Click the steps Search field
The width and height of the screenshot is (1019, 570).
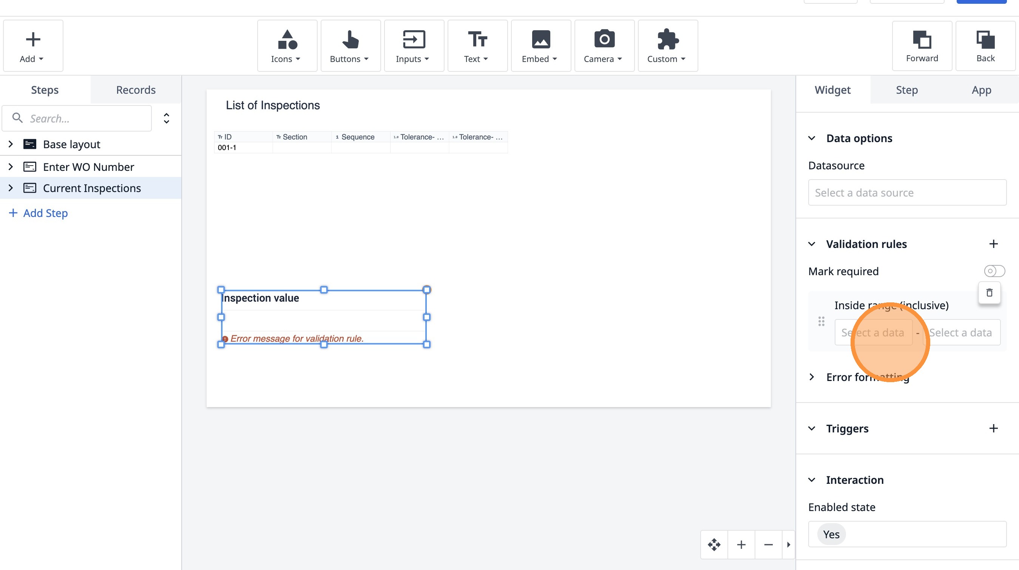[x=83, y=118]
